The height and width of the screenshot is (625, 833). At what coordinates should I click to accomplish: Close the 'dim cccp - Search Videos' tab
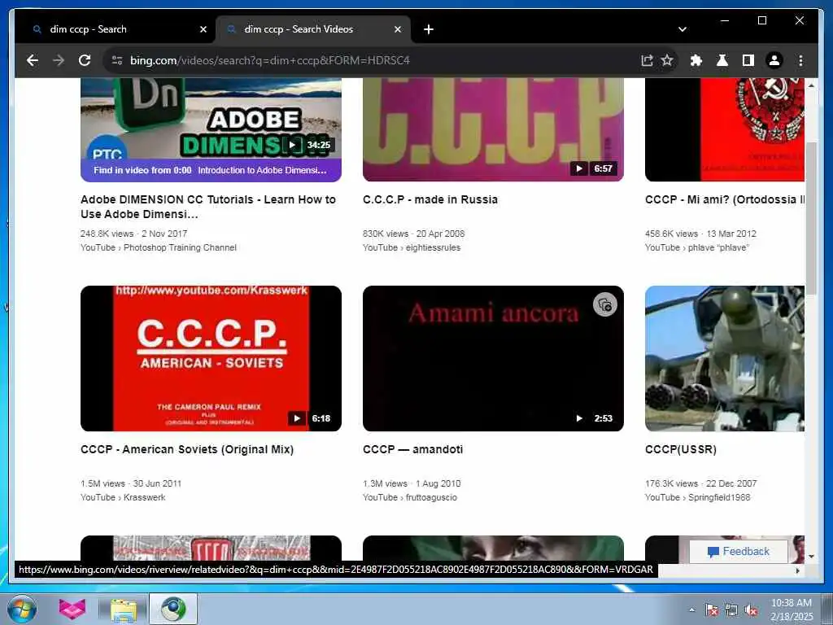[397, 30]
